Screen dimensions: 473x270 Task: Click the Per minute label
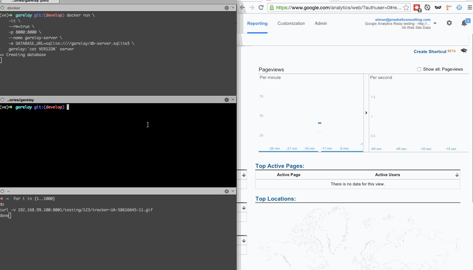(x=270, y=78)
